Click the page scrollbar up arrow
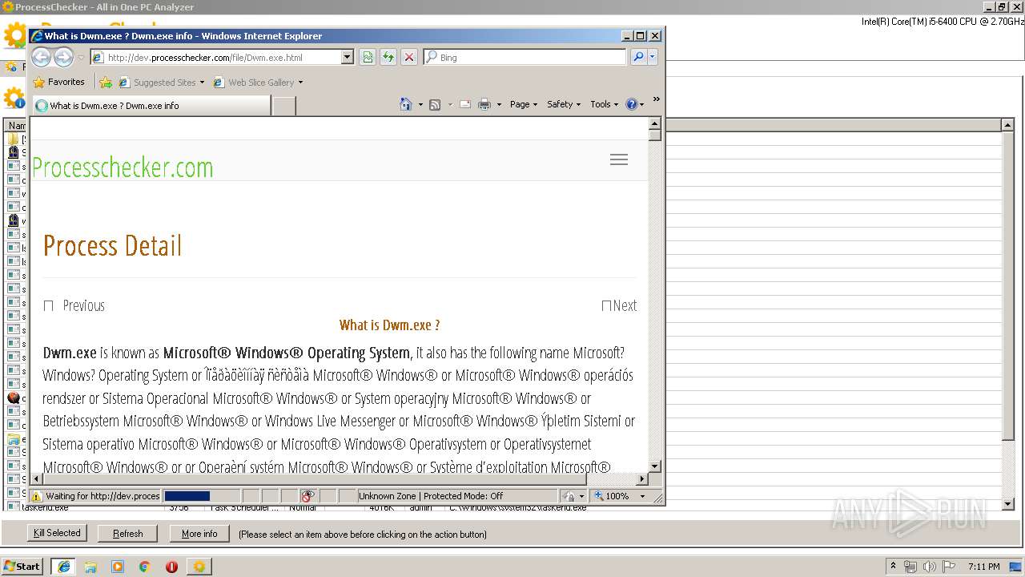Viewport: 1025px width, 577px height. 654,123
